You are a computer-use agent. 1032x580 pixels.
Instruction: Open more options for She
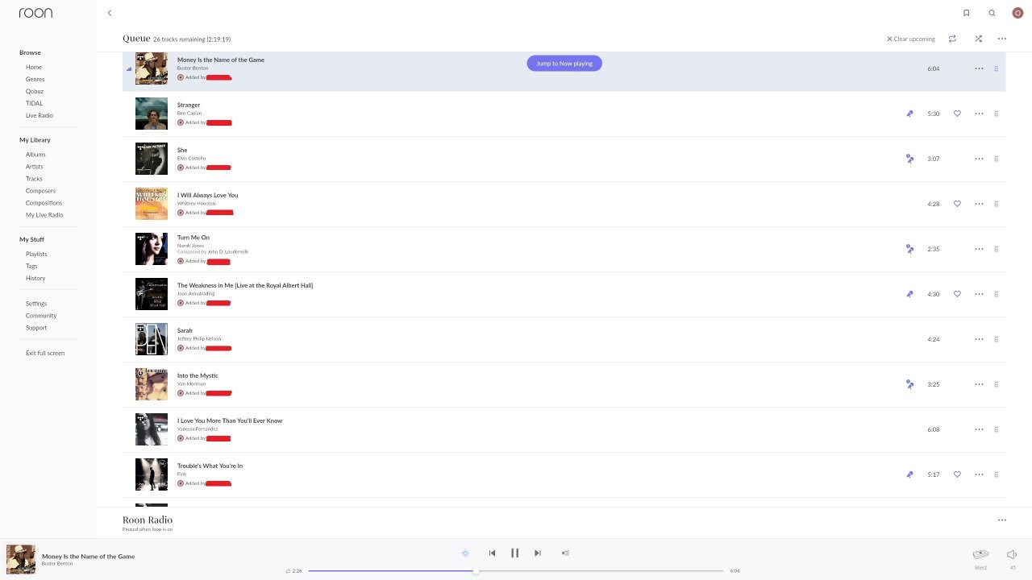979,159
